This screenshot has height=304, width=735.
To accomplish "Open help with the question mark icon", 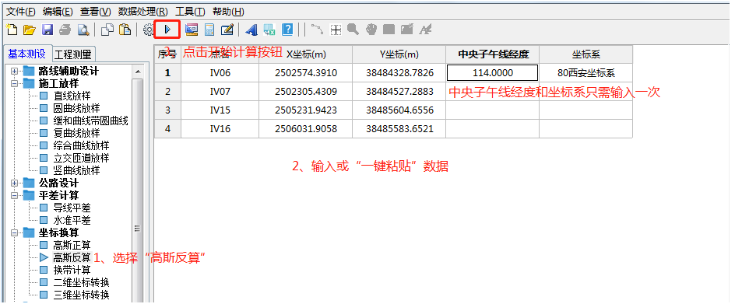I will (x=287, y=30).
